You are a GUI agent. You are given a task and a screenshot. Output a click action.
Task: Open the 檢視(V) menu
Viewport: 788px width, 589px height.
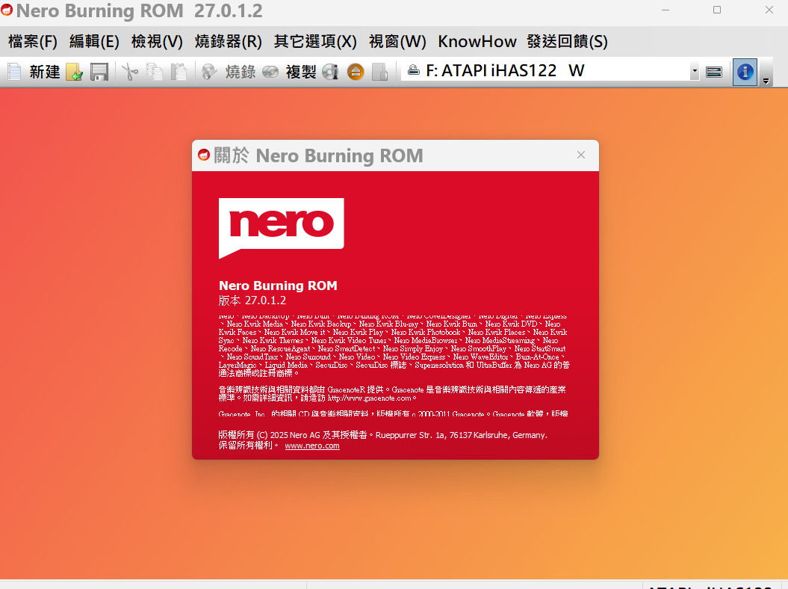point(157,41)
